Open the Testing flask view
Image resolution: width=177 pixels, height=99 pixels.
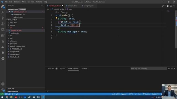pyautogui.click(x=3, y=41)
